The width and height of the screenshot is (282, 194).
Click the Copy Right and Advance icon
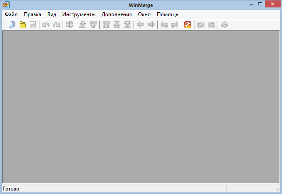(164, 24)
